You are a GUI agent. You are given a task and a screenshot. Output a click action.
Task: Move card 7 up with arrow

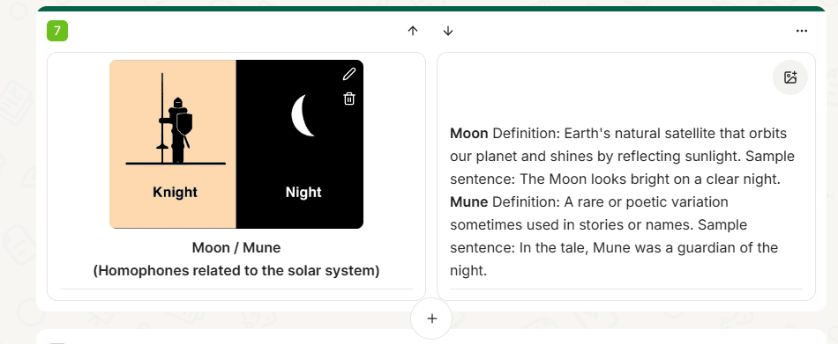[412, 31]
